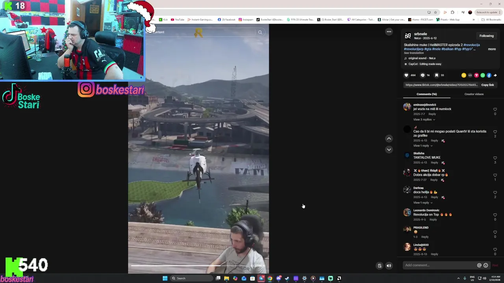The height and width of the screenshot is (283, 504).
Task: Open Instagram bookmark
Action: (246, 20)
